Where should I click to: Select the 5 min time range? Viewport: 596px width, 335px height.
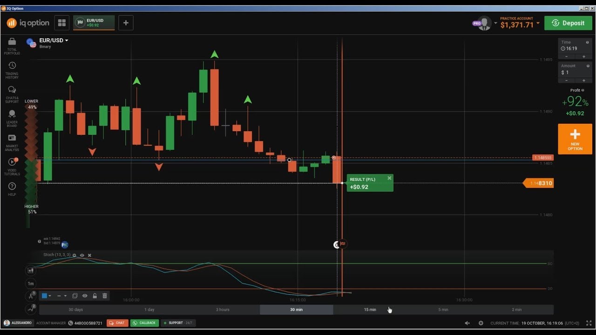click(x=443, y=309)
